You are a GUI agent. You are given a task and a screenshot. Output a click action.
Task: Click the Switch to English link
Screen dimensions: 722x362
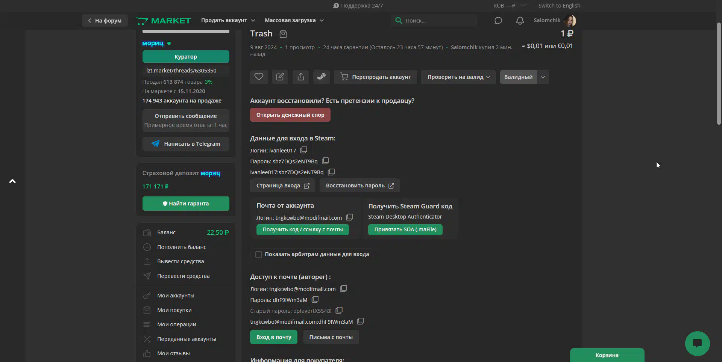point(559,5)
